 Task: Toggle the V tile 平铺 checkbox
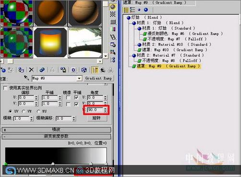(x=76, y=104)
